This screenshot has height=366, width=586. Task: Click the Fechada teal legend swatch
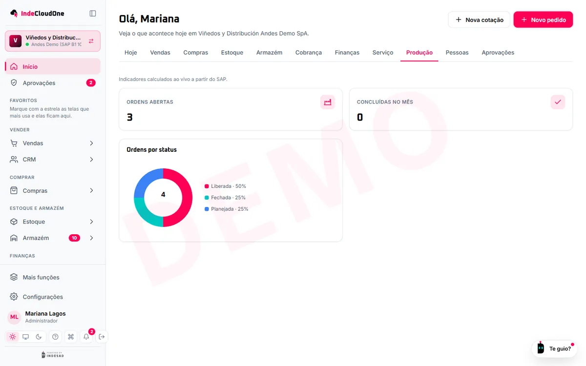coord(207,198)
